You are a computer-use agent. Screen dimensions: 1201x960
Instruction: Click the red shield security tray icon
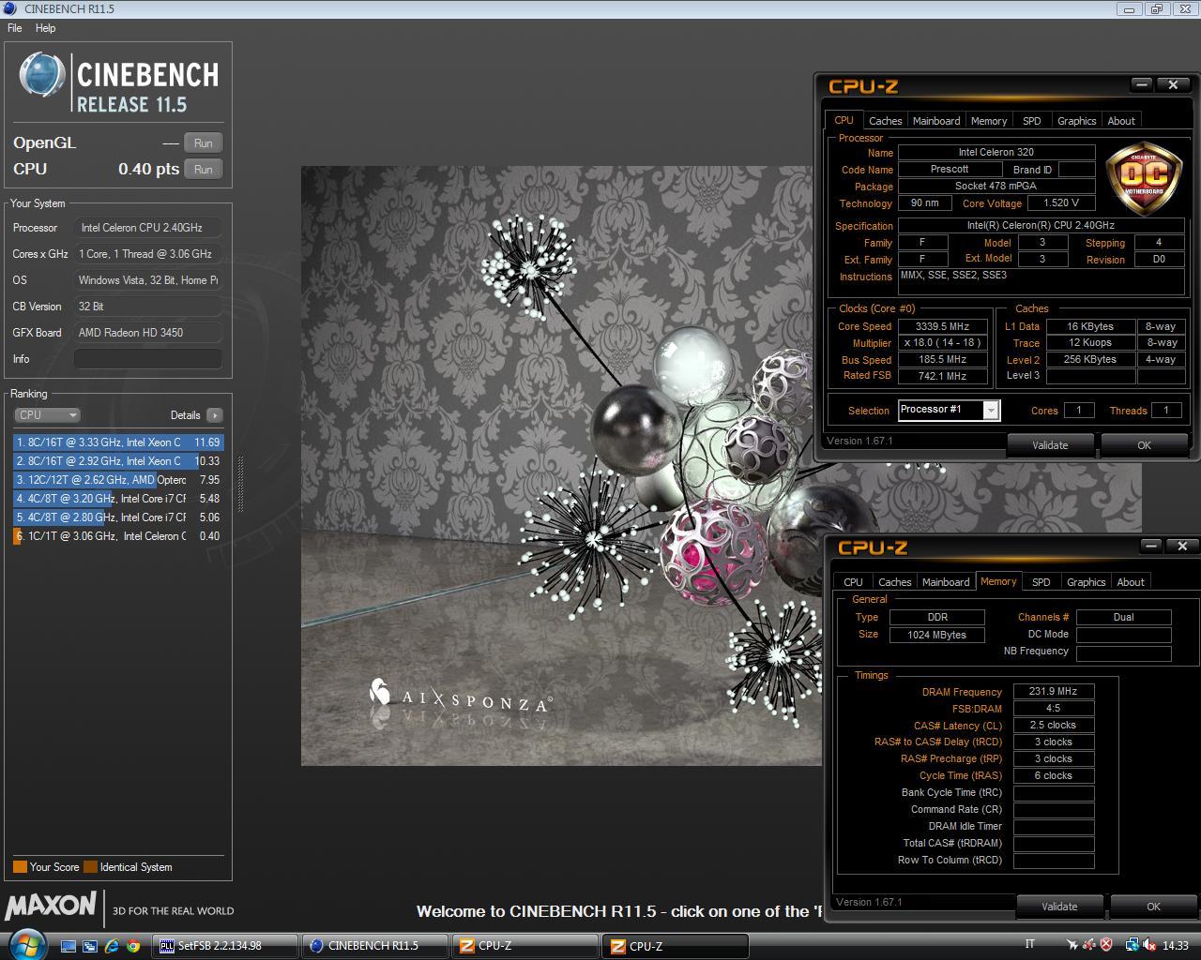pos(1107,946)
